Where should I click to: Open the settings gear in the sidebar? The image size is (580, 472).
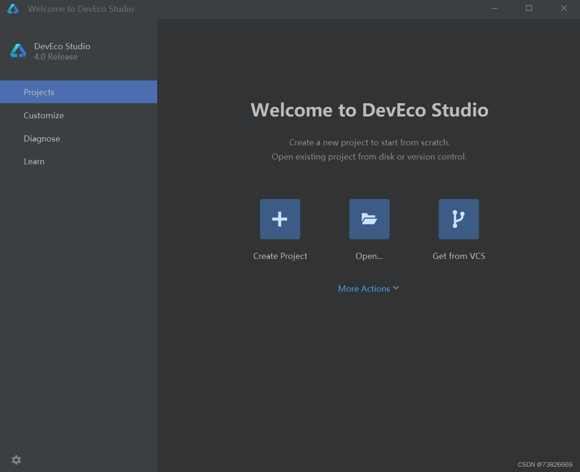[16, 460]
